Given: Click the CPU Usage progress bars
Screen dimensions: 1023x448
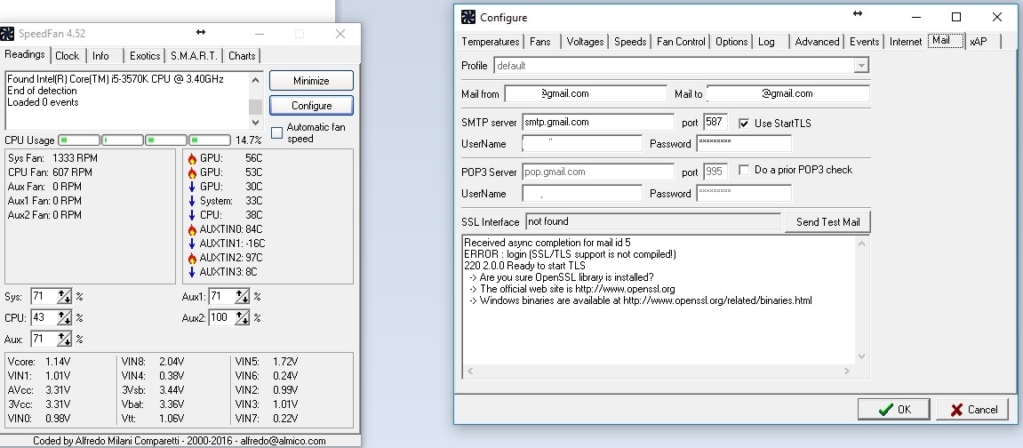Looking at the screenshot, I should pos(144,140).
